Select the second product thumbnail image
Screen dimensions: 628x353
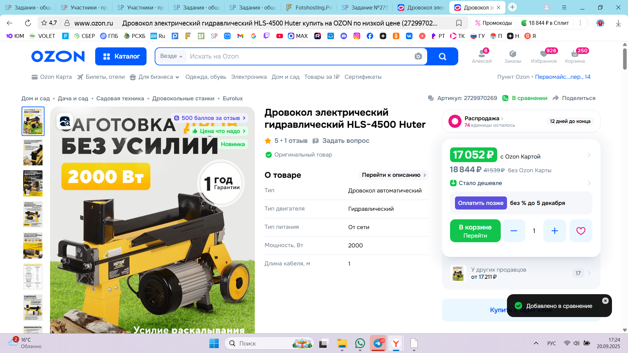coord(33,152)
